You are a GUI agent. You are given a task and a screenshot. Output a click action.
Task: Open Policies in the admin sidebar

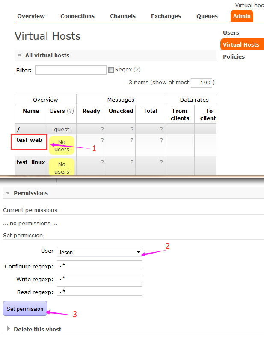tap(234, 57)
